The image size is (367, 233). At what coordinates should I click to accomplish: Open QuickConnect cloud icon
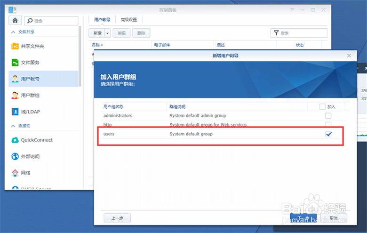(x=15, y=140)
